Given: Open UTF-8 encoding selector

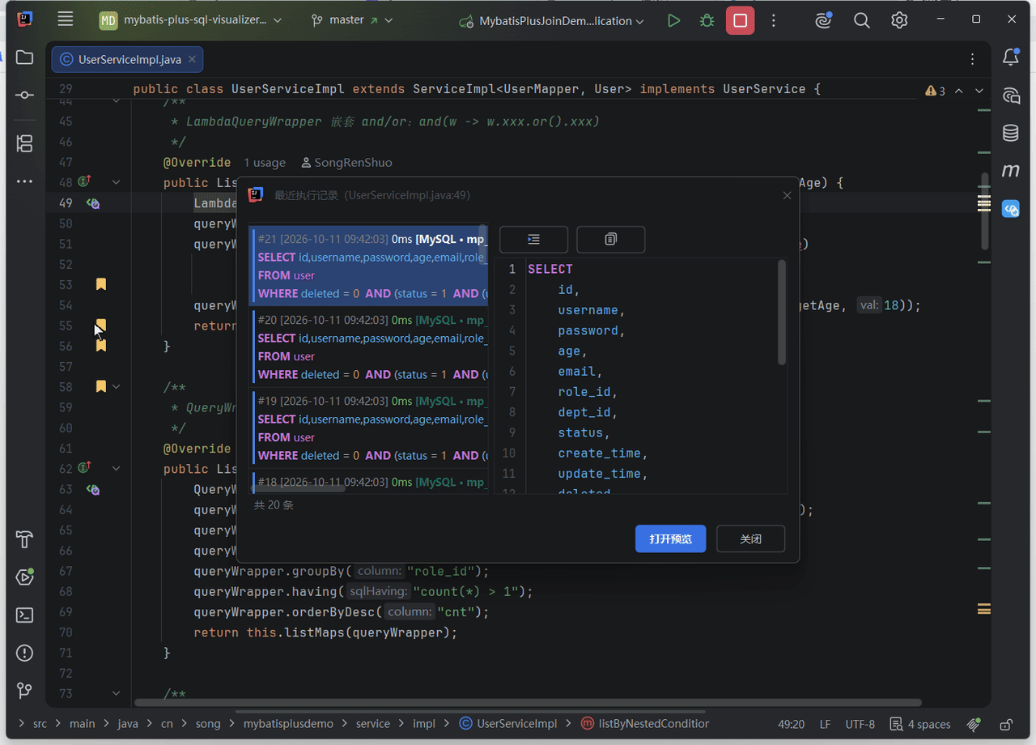Looking at the screenshot, I should pos(860,724).
